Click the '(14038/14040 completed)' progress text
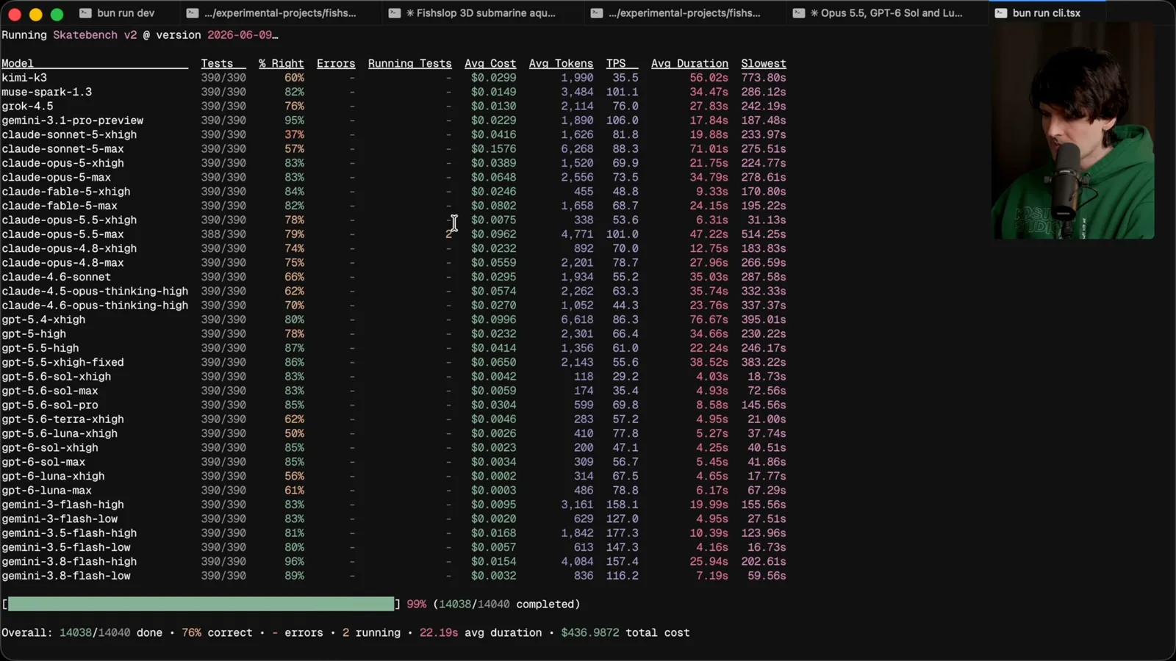Viewport: 1176px width, 661px height. pos(506,604)
